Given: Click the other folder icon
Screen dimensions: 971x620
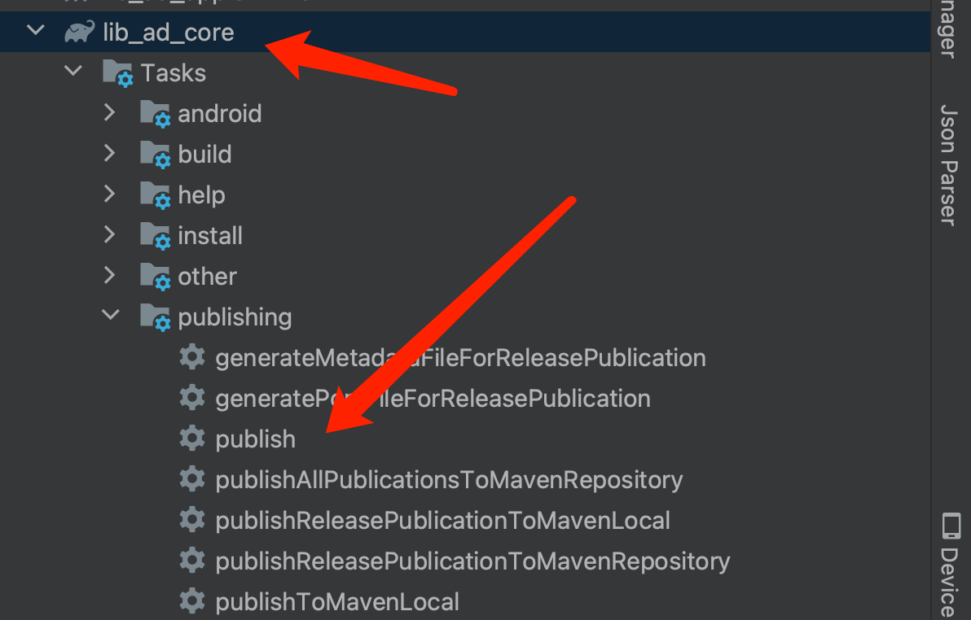Looking at the screenshot, I should (155, 277).
